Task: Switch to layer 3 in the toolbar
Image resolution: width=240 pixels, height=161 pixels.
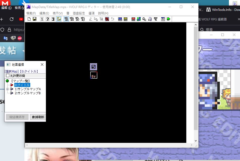Action: tap(53, 19)
